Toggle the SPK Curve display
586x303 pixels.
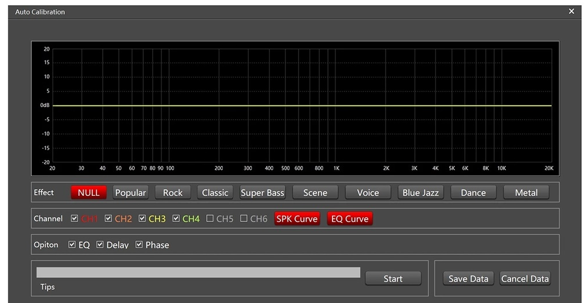(x=297, y=219)
